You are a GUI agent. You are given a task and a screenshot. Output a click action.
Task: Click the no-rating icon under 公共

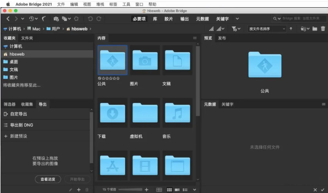(99, 78)
